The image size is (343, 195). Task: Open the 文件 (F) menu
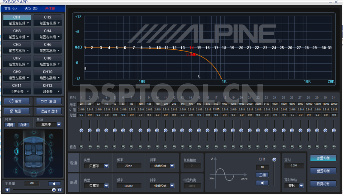click(x=10, y=9)
